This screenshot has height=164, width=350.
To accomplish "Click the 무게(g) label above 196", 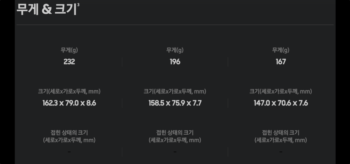I will click(175, 50).
